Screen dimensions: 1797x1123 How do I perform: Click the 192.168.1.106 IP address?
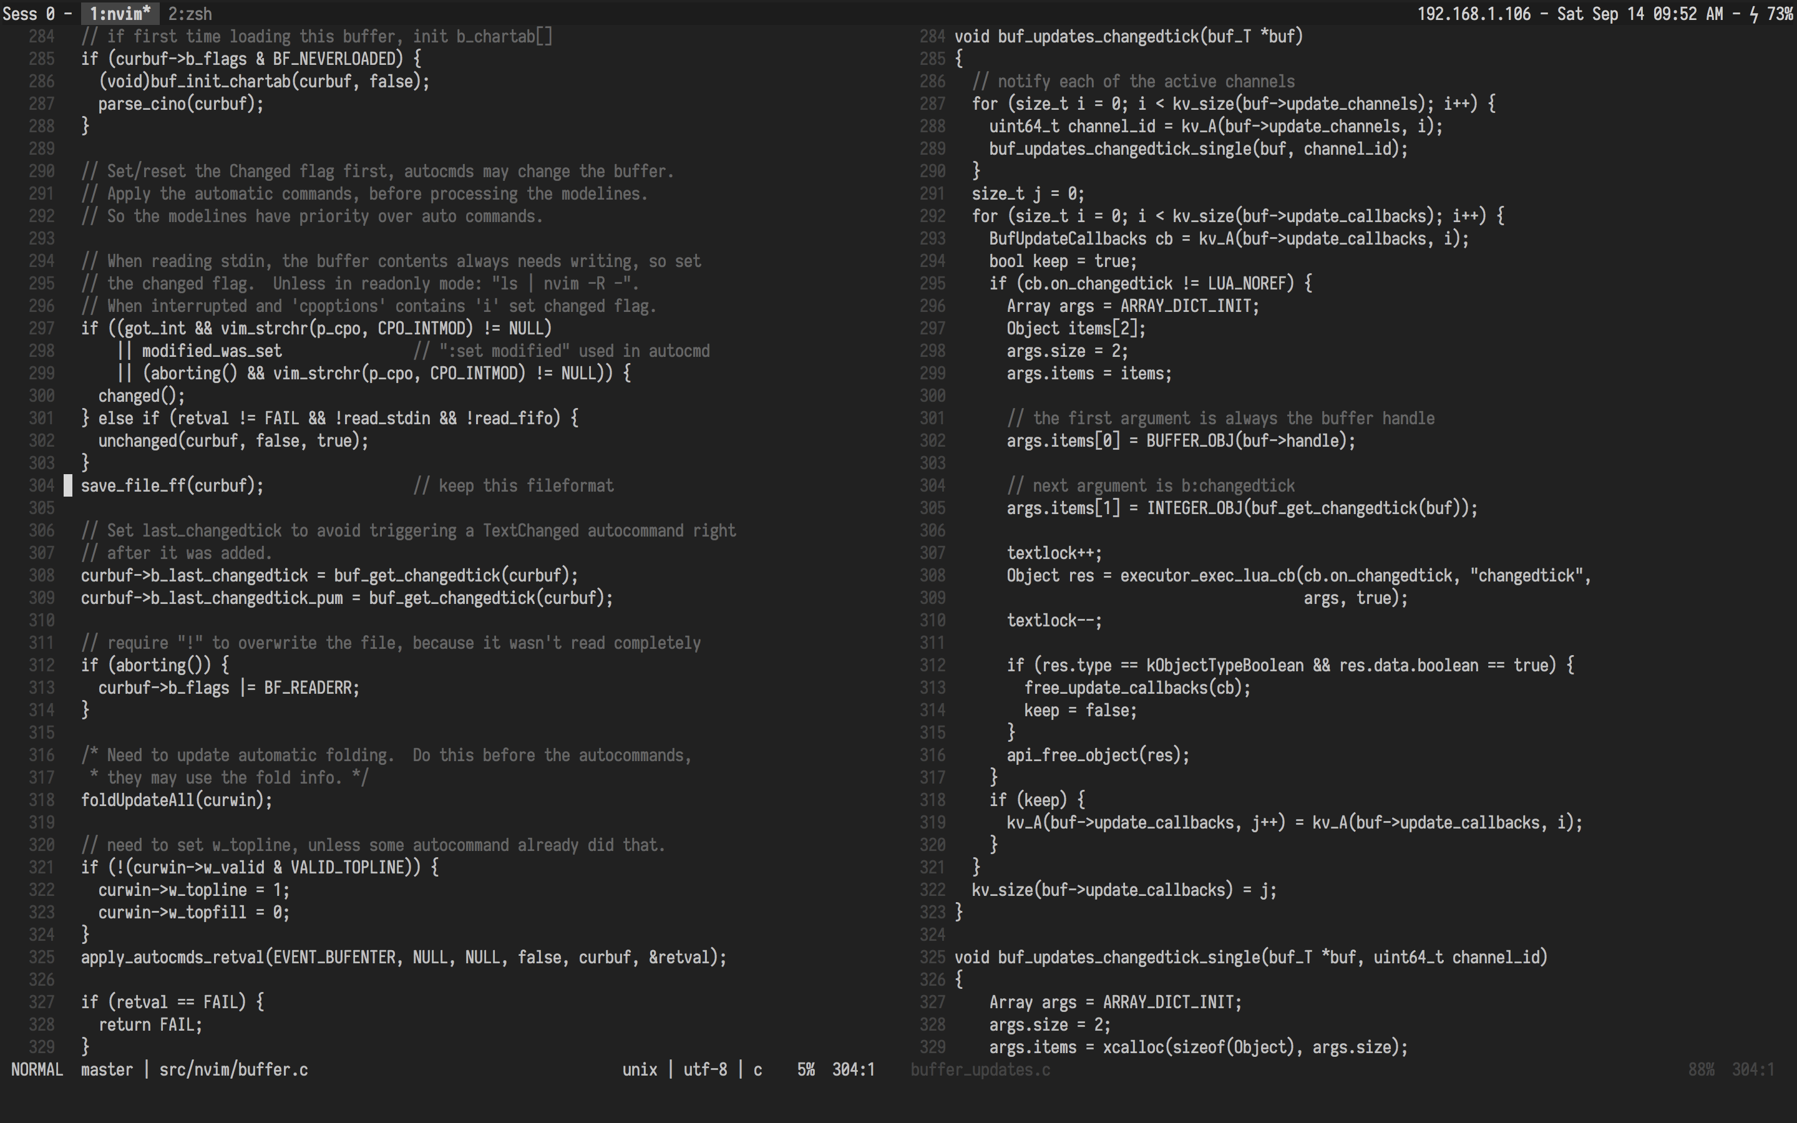coord(1473,13)
